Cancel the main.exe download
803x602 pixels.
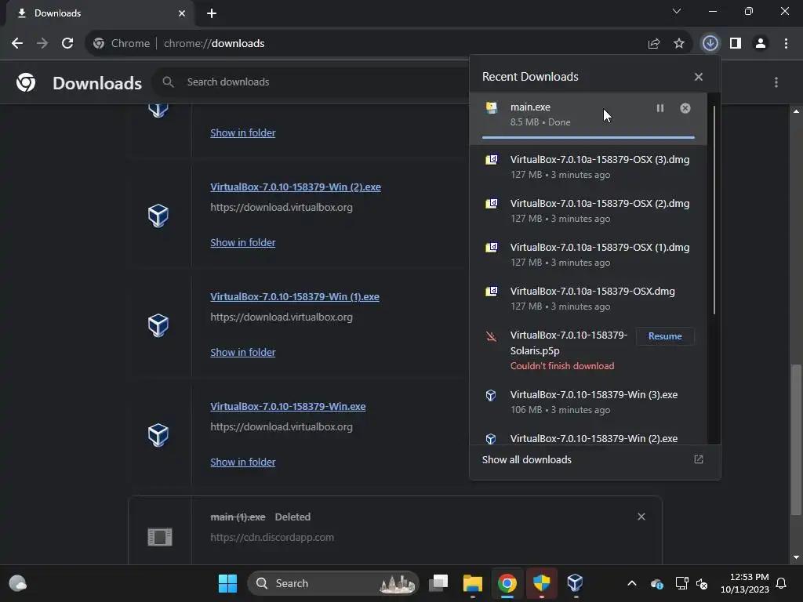(x=685, y=108)
